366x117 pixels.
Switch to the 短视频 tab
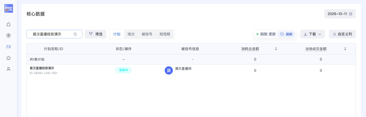pyautogui.click(x=165, y=34)
